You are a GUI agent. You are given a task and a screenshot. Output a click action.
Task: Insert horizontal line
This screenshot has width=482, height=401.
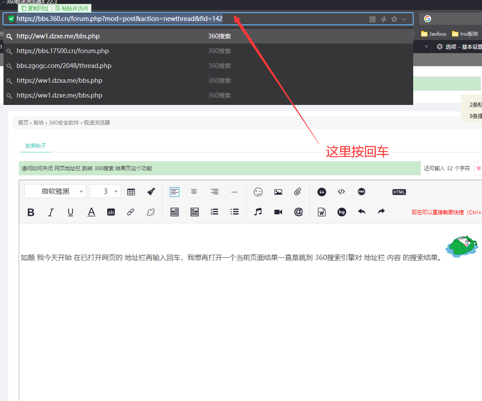[x=234, y=192]
